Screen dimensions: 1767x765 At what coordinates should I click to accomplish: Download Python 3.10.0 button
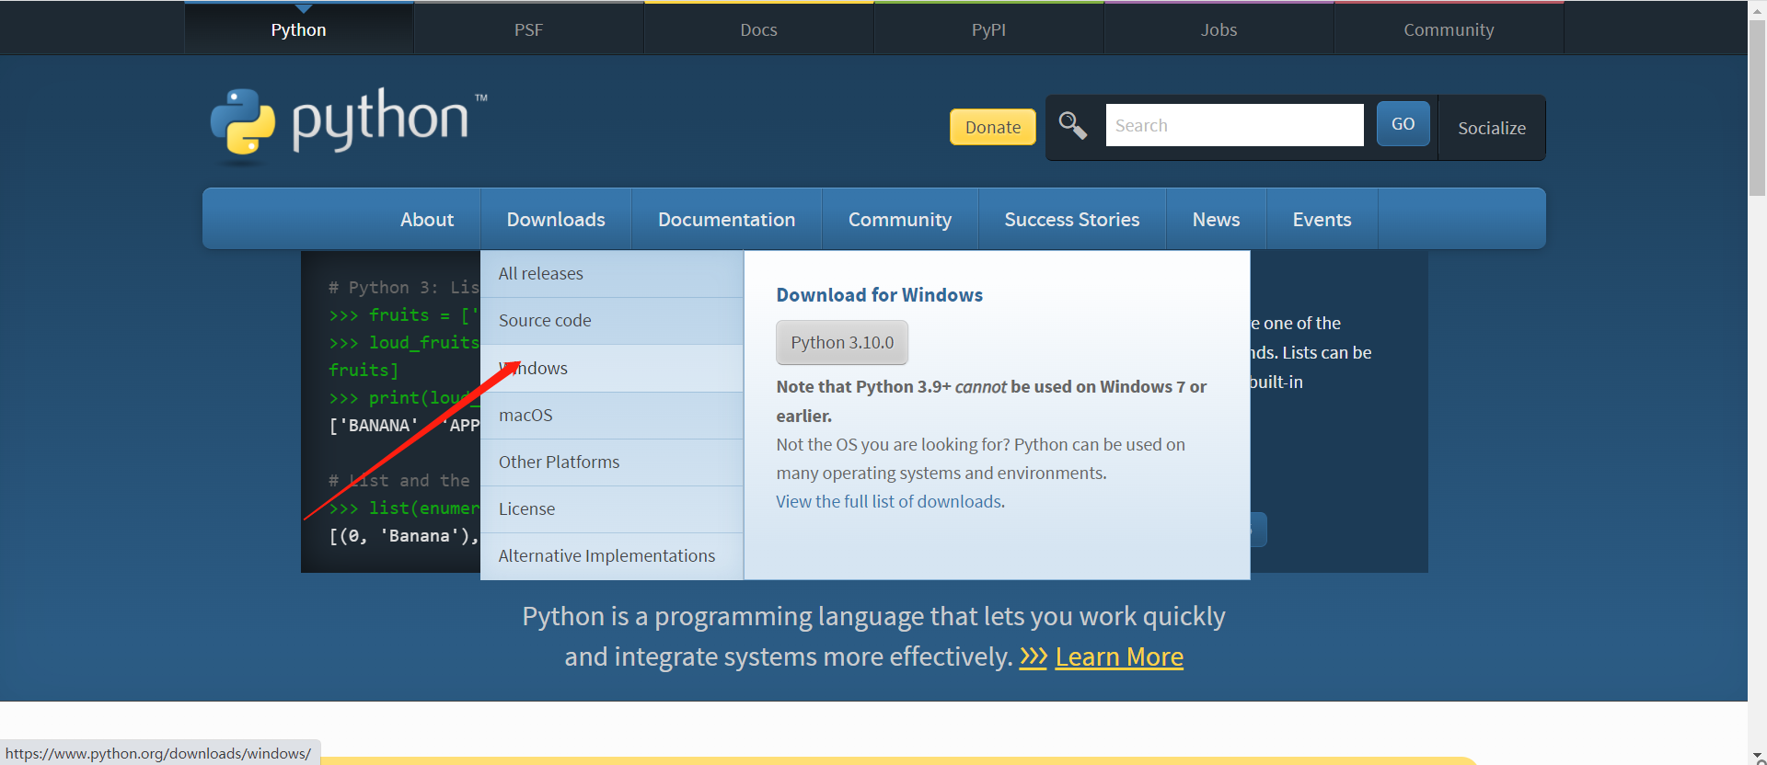click(x=842, y=342)
